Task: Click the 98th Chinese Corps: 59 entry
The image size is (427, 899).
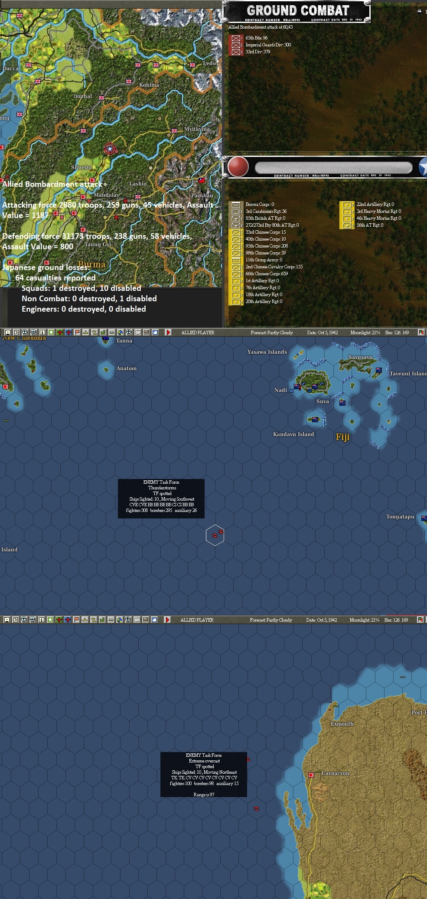Action: click(265, 253)
